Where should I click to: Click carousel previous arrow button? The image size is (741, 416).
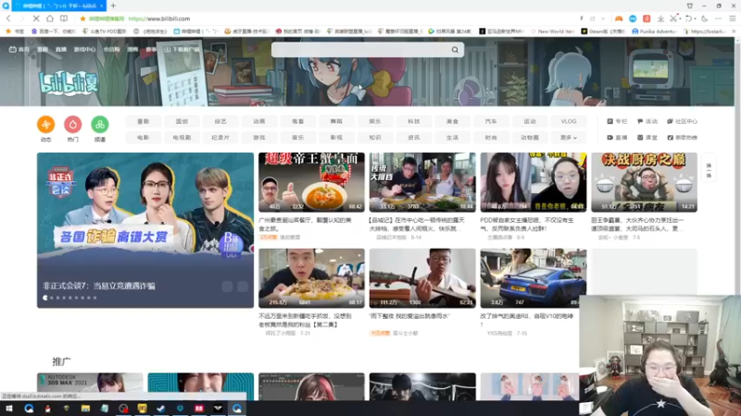227,287
